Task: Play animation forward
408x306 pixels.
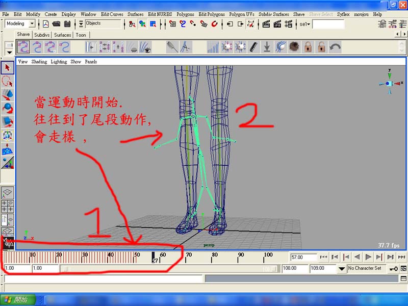Action: click(x=368, y=257)
